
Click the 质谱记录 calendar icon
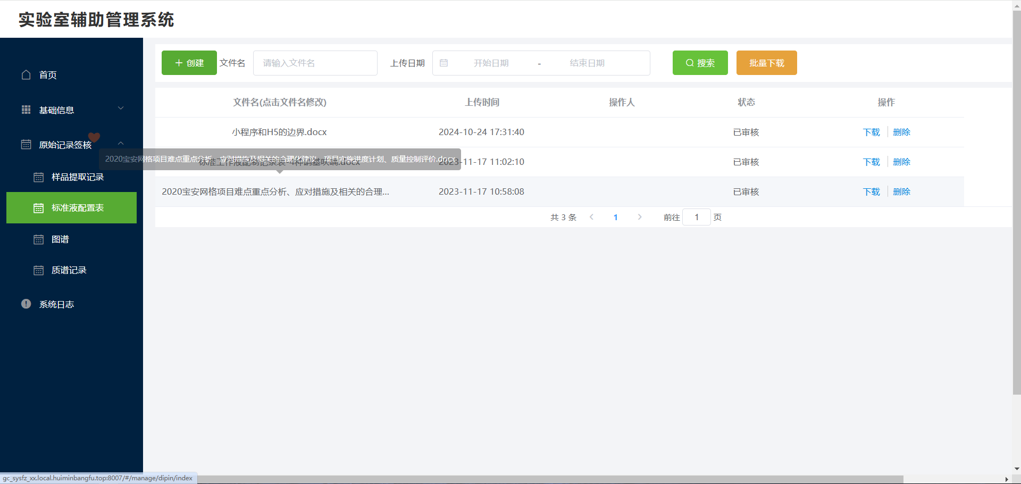[x=39, y=270]
